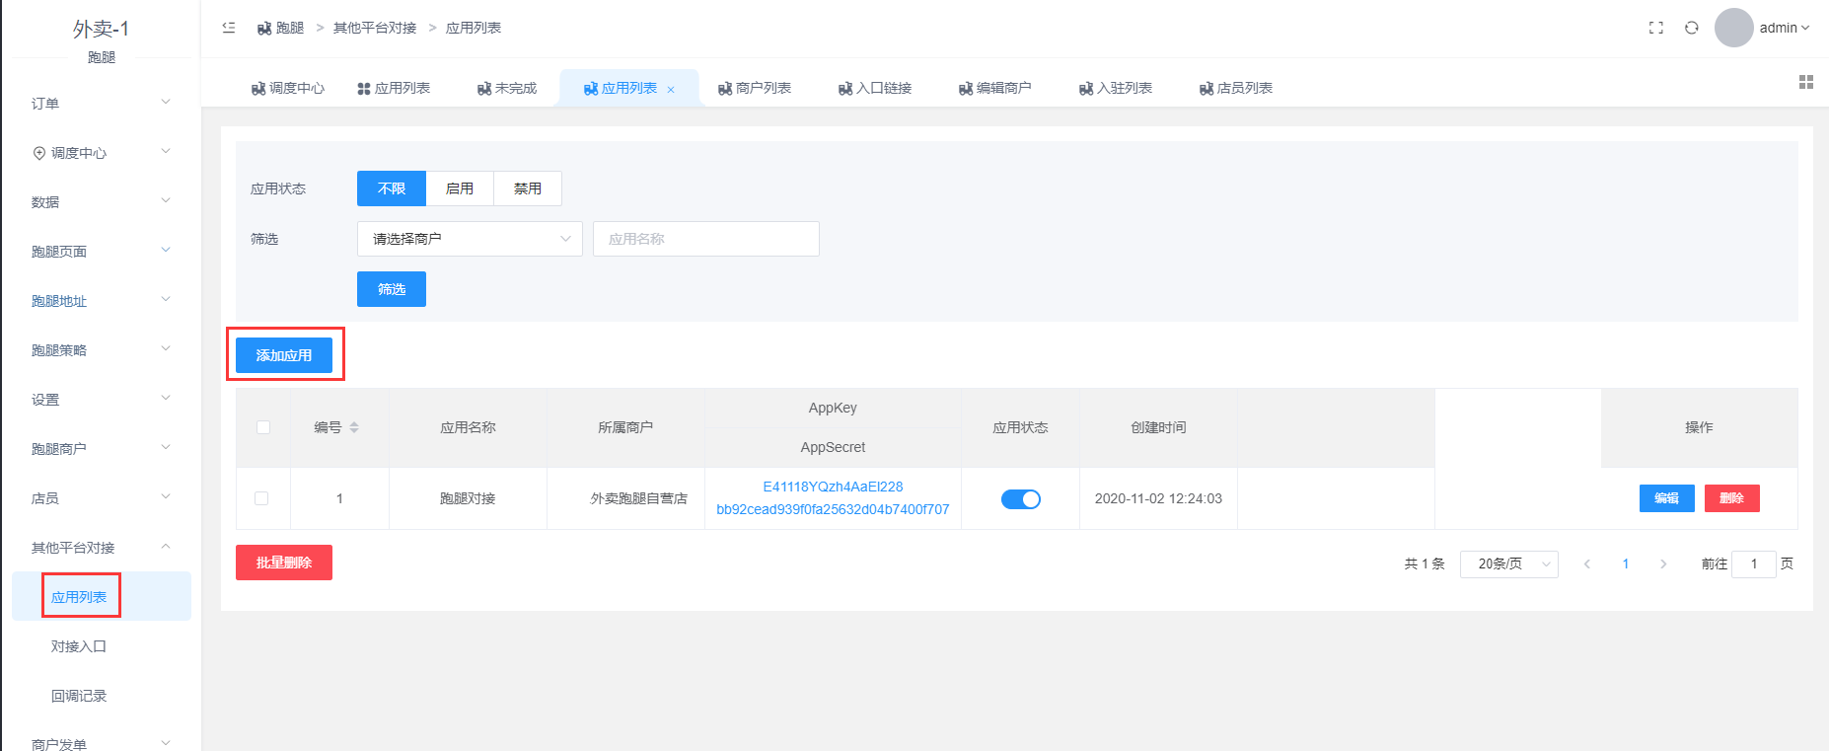Expand 设置 sidebar menu

[101, 399]
